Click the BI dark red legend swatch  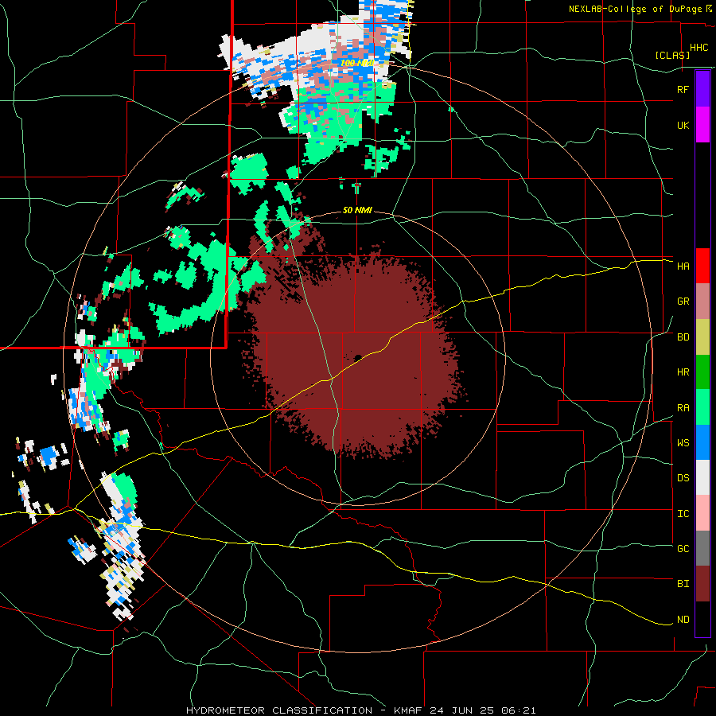[x=702, y=584]
